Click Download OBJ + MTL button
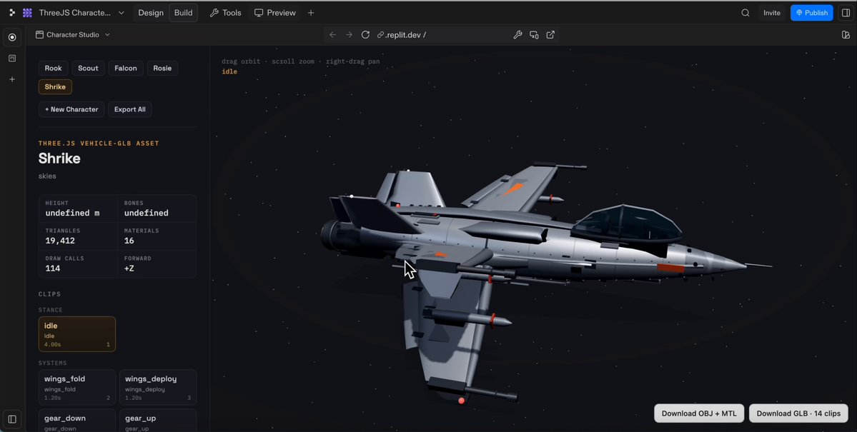Screen dimensions: 857x432 pyautogui.click(x=699, y=413)
